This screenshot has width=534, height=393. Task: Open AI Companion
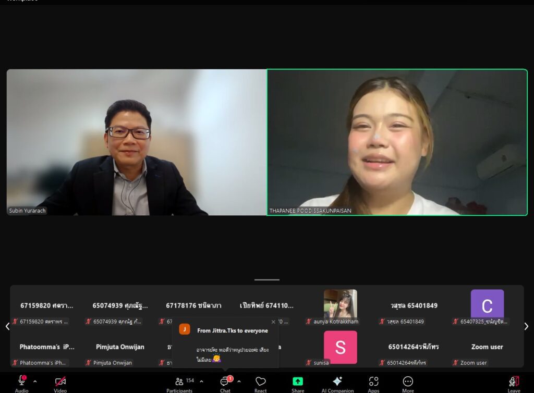click(x=337, y=384)
